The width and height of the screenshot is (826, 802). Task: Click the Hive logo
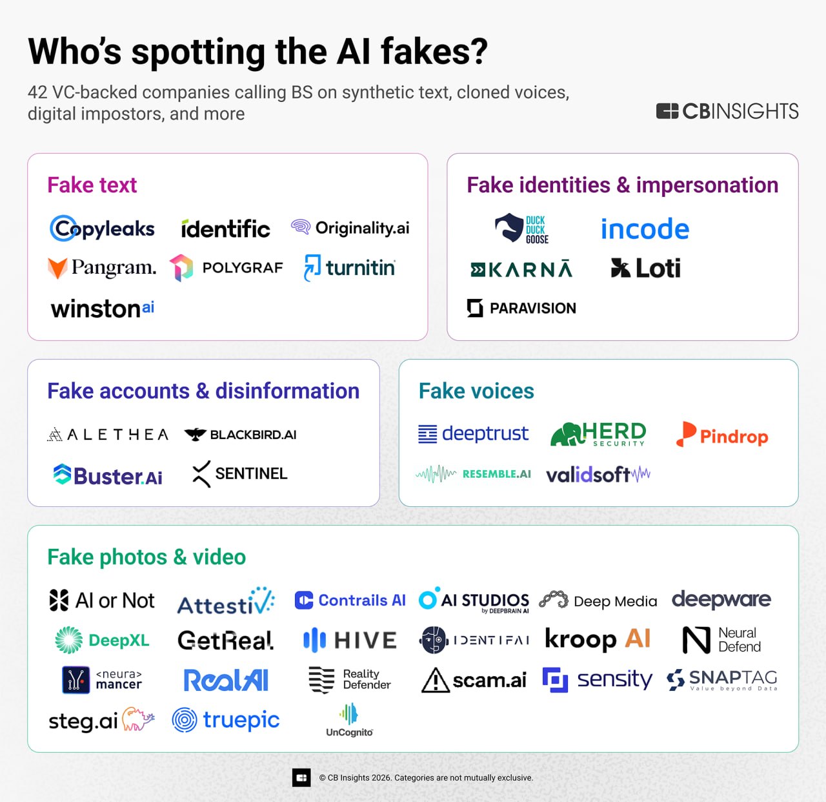tap(350, 640)
